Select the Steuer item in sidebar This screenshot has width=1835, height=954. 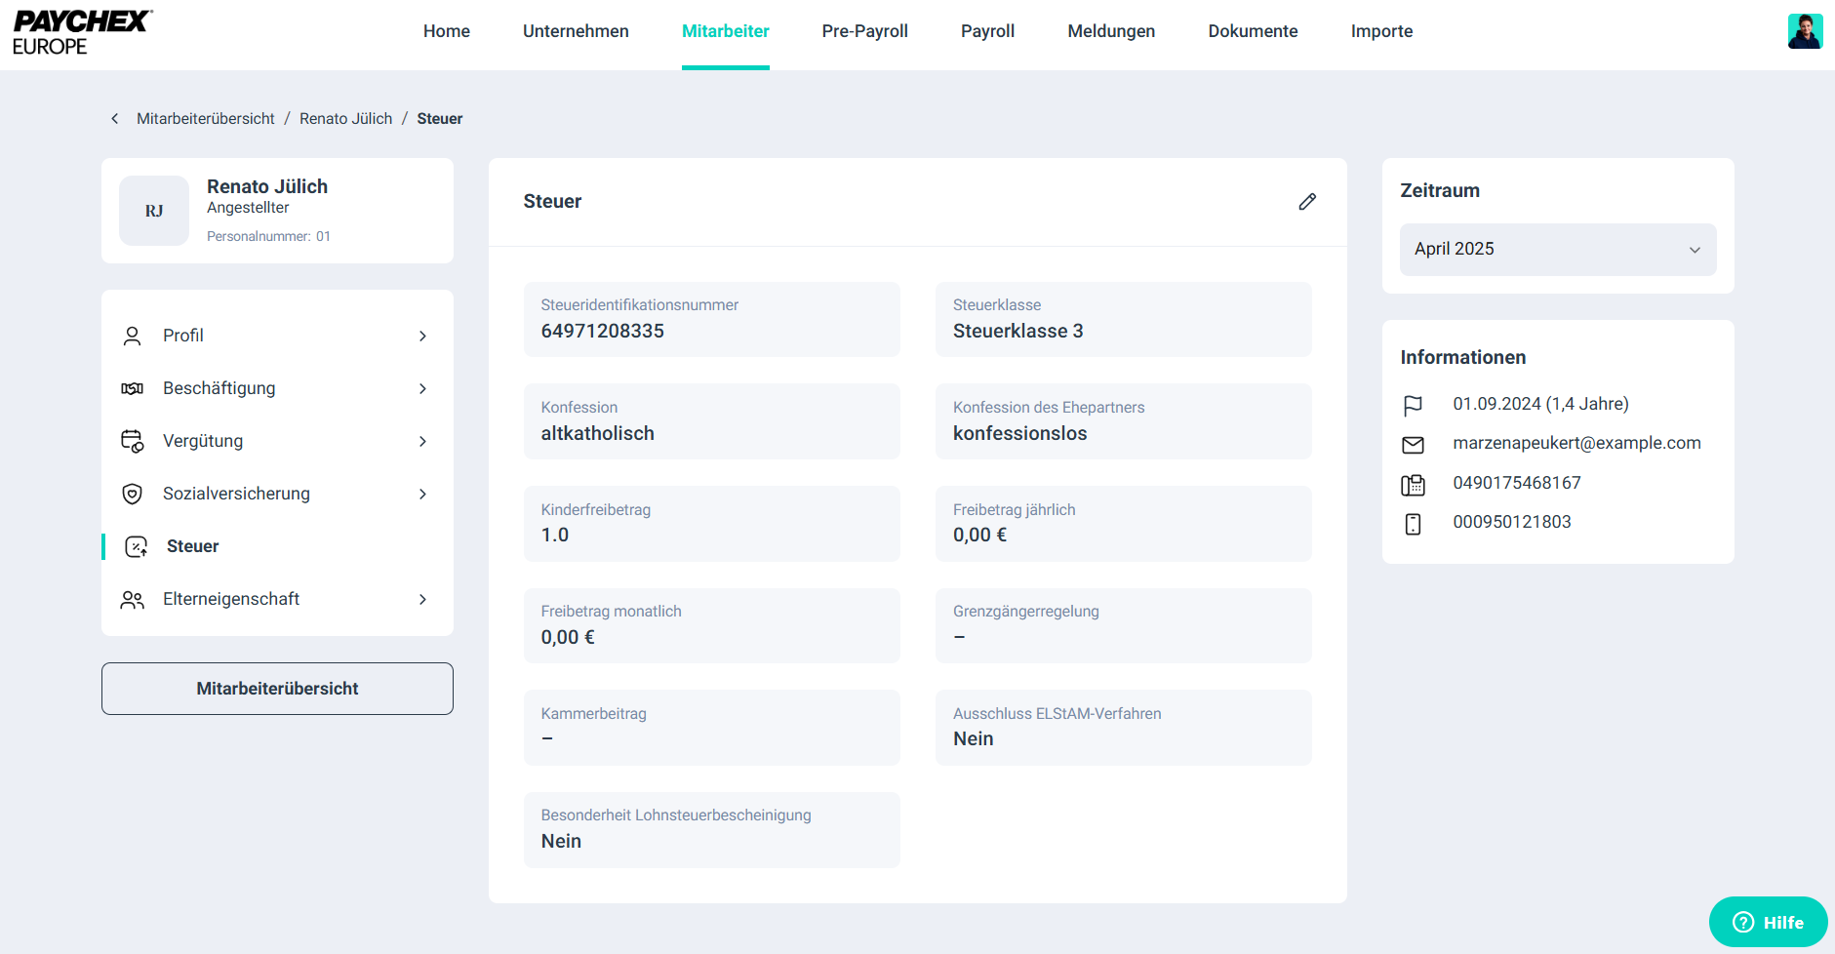pos(192,546)
